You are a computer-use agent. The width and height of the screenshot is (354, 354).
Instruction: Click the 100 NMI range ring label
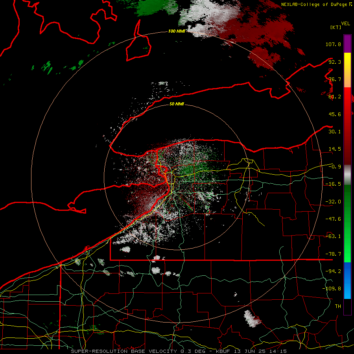177,31
